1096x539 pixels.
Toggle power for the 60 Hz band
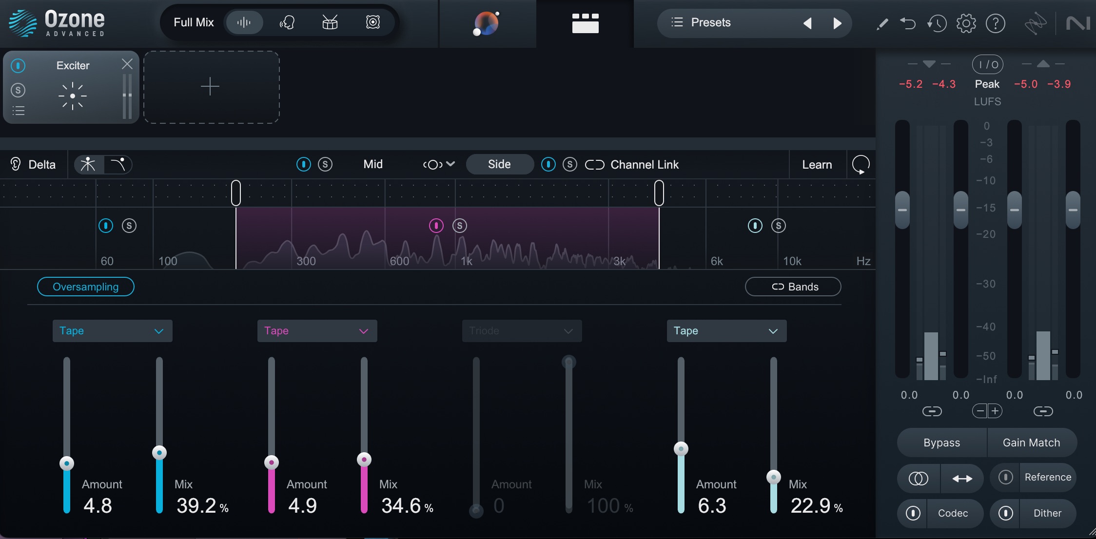(106, 226)
